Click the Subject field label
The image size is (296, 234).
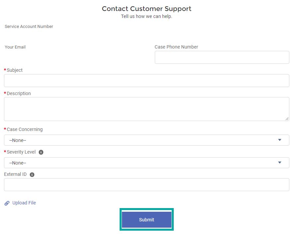(x=15, y=70)
